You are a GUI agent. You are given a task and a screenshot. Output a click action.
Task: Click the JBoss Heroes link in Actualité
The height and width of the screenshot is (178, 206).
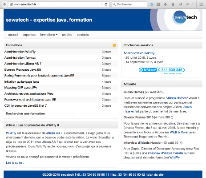[177, 98]
